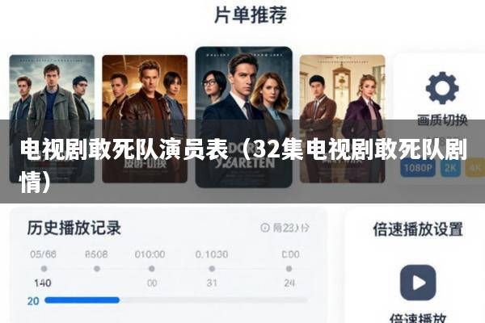
Task: Click the clock icon beside history timestamp
Action: (265, 228)
